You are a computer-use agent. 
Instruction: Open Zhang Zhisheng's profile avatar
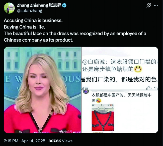pos(9,8)
